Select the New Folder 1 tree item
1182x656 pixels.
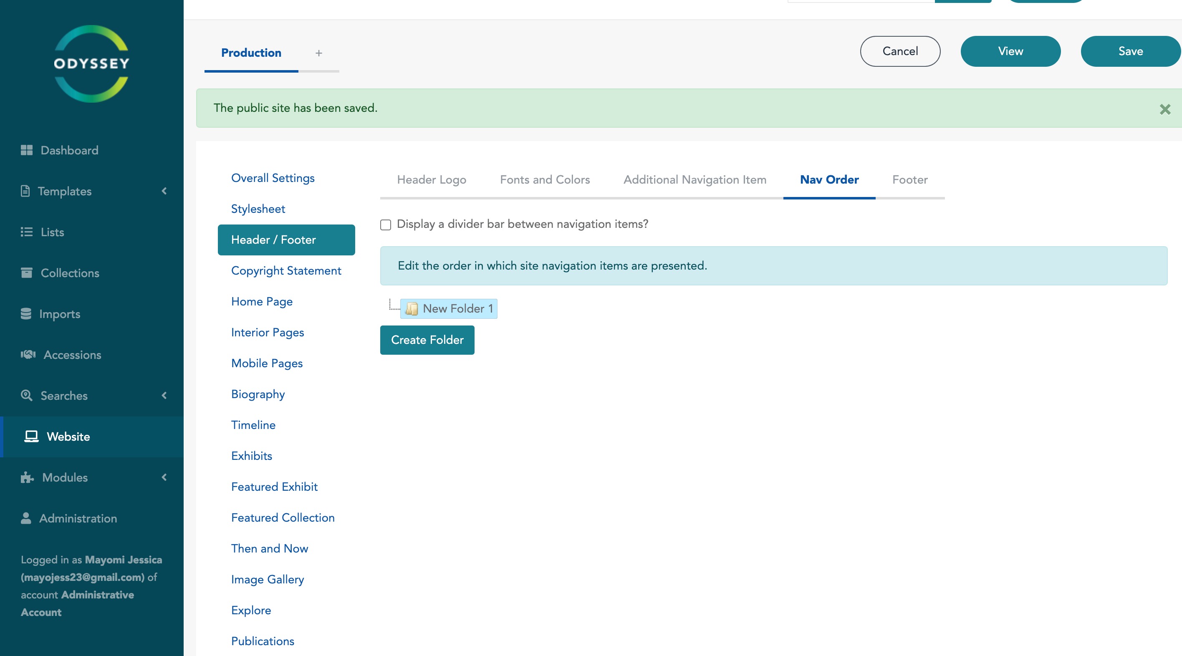(x=449, y=309)
